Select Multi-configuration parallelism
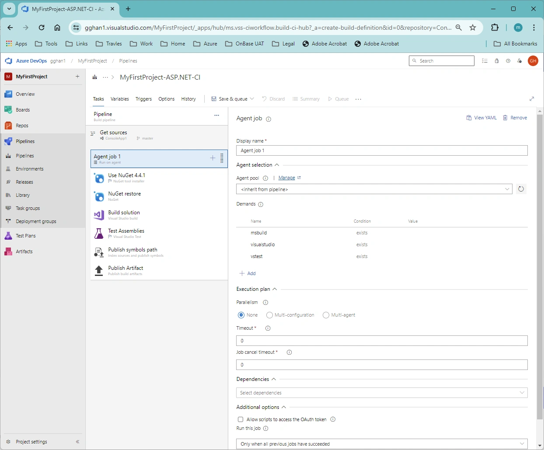The width and height of the screenshot is (544, 450). (269, 315)
